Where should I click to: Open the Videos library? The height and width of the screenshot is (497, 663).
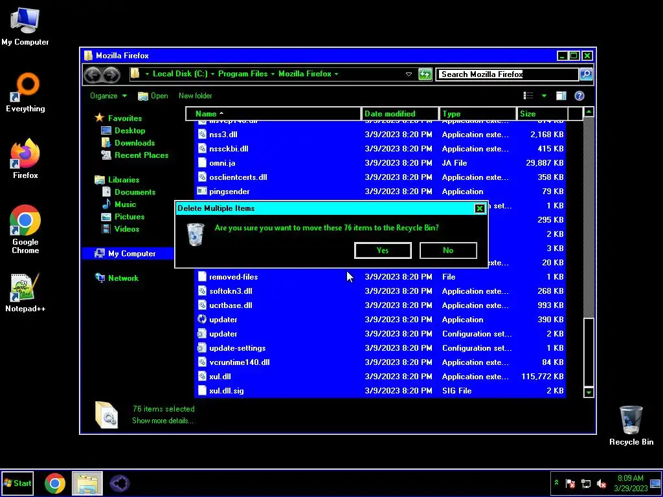click(x=127, y=228)
